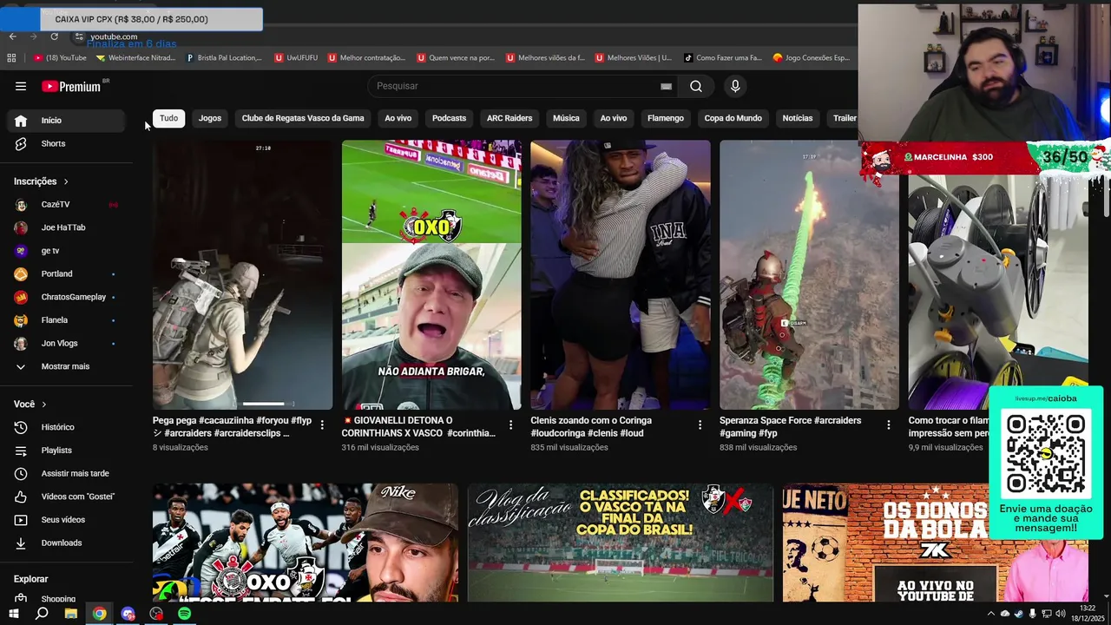Switch to Chrome on the taskbar

tap(100, 614)
